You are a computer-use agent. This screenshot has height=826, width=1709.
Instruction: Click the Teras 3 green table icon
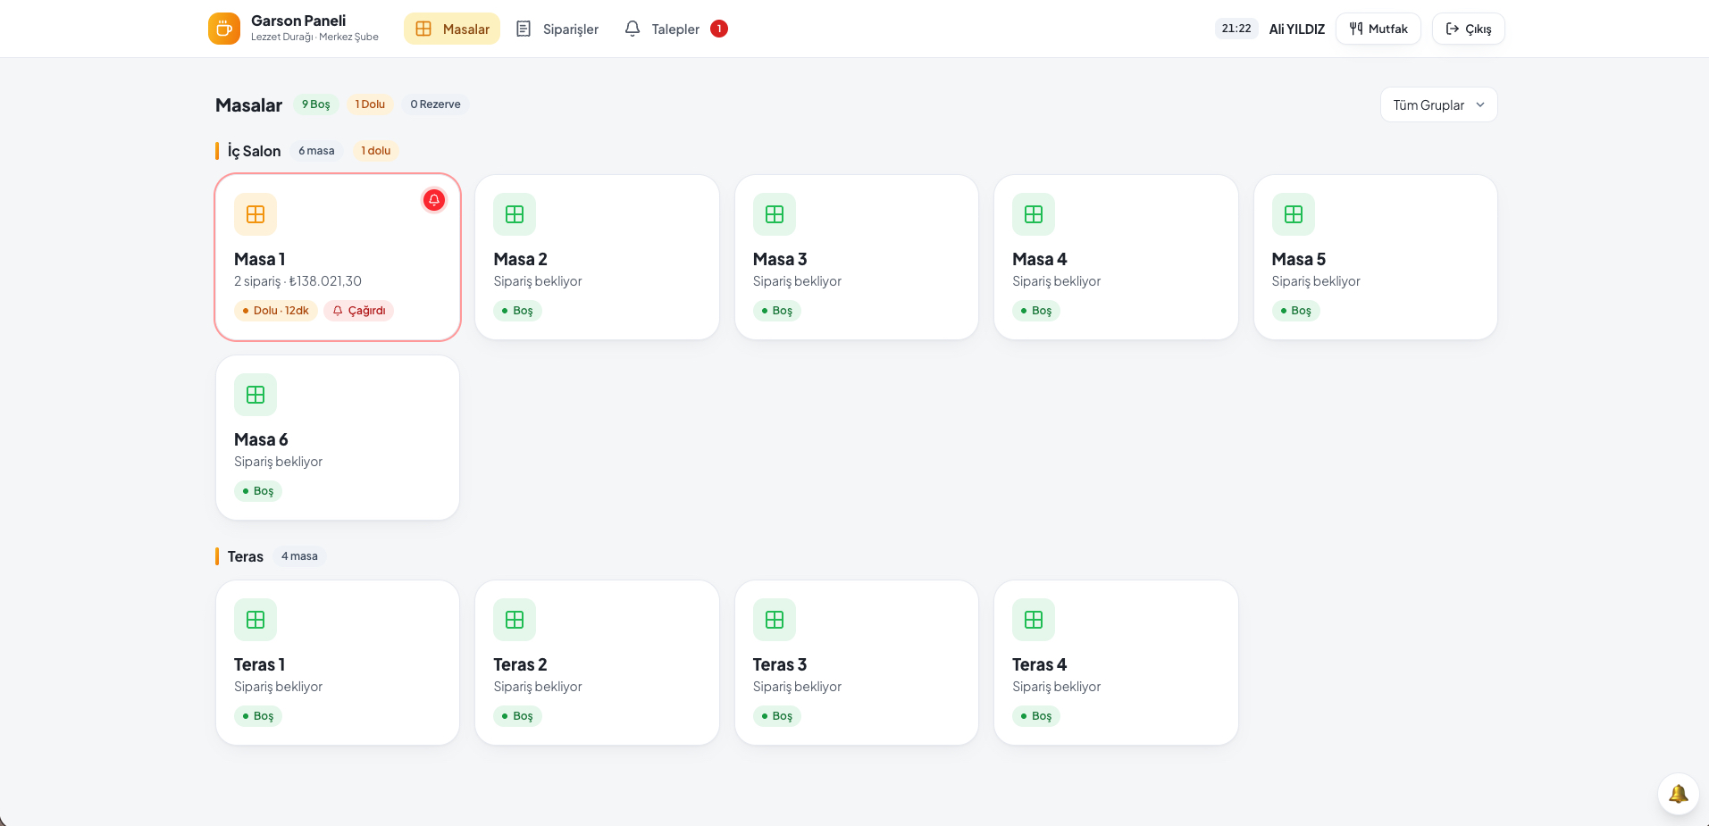[775, 620]
